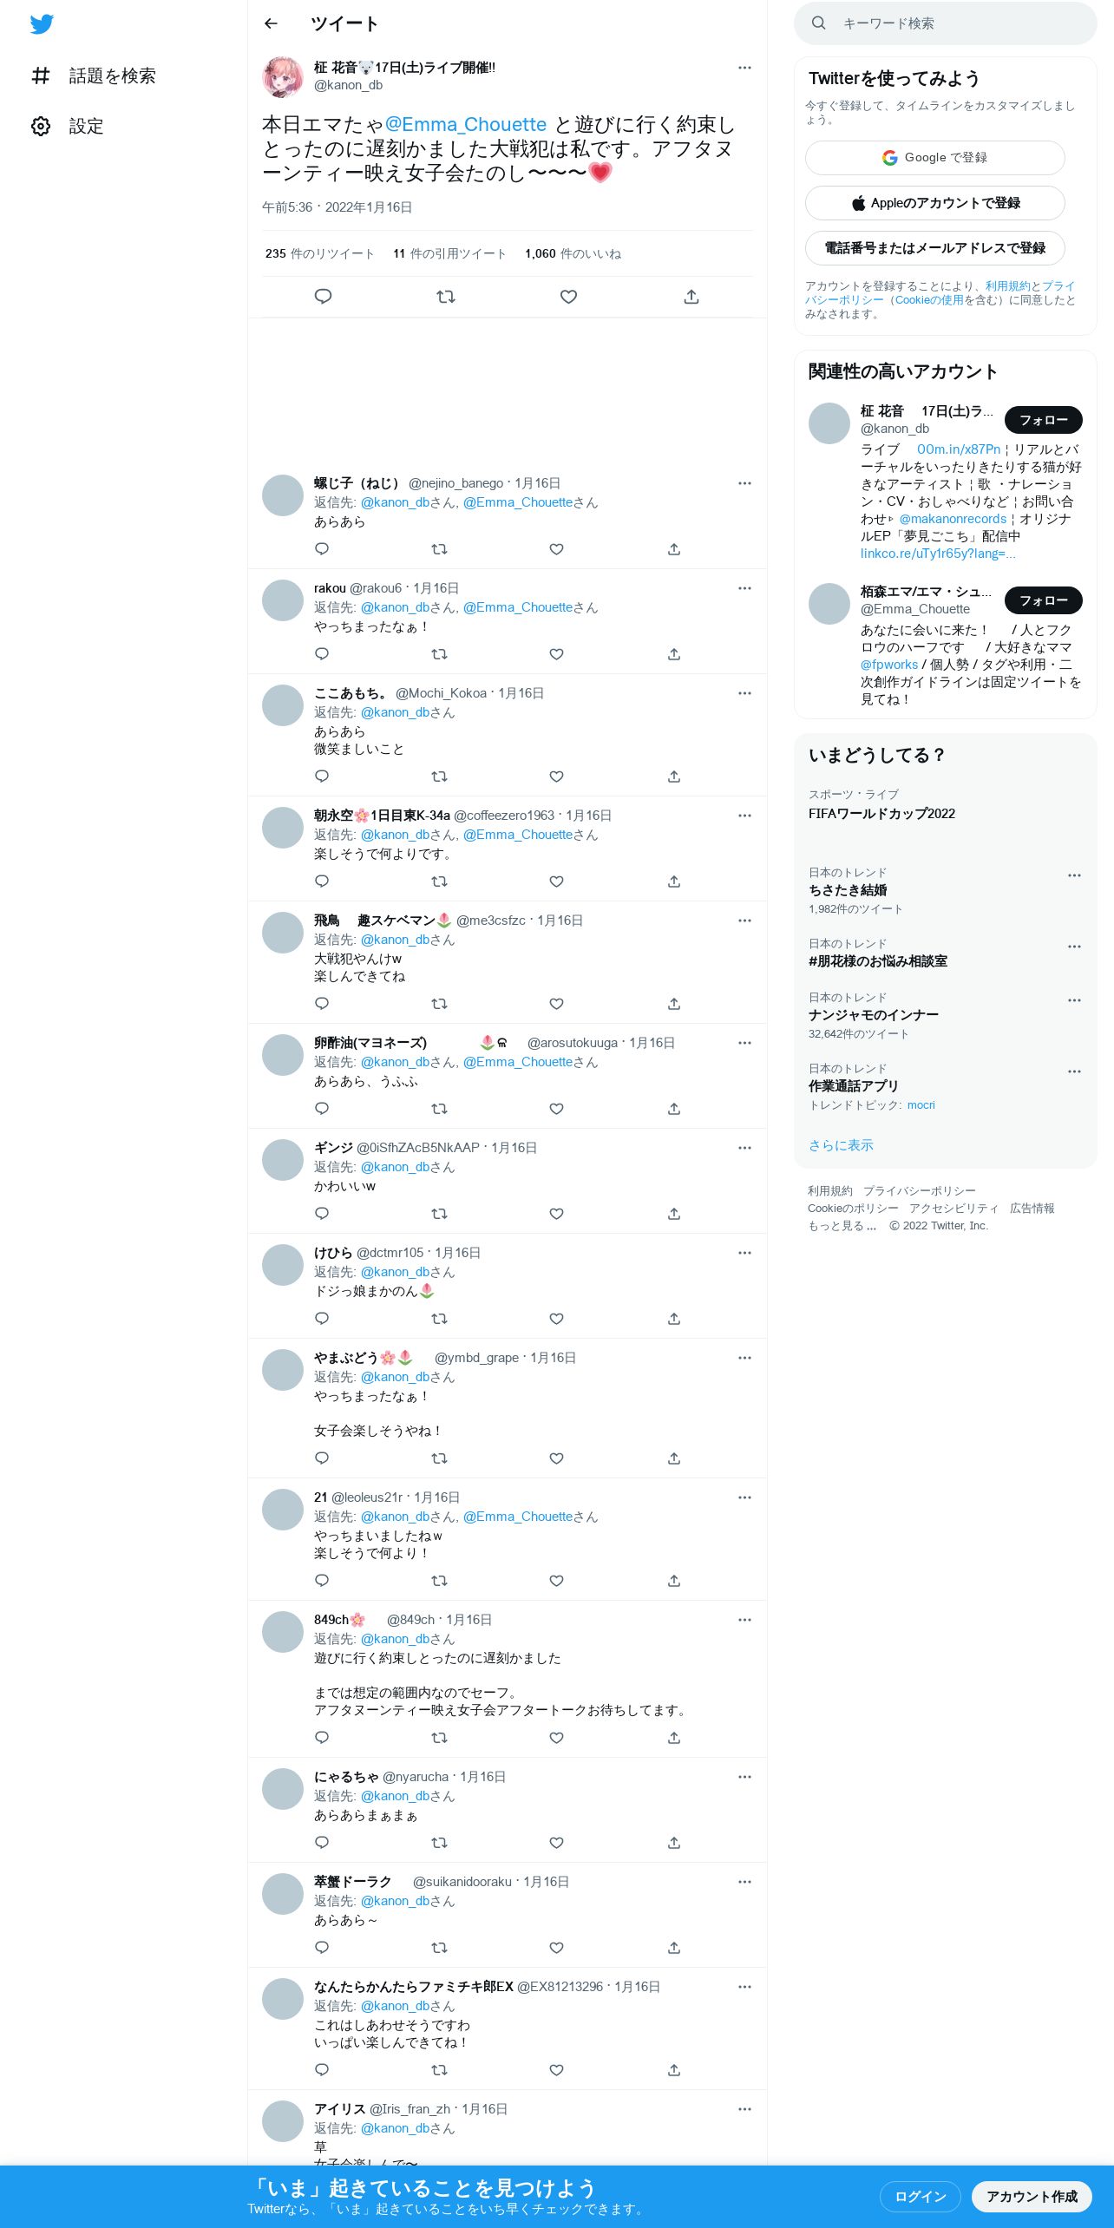Follow the @Emma_Chouette account
The height and width of the screenshot is (2228, 1114).
[x=1044, y=600]
